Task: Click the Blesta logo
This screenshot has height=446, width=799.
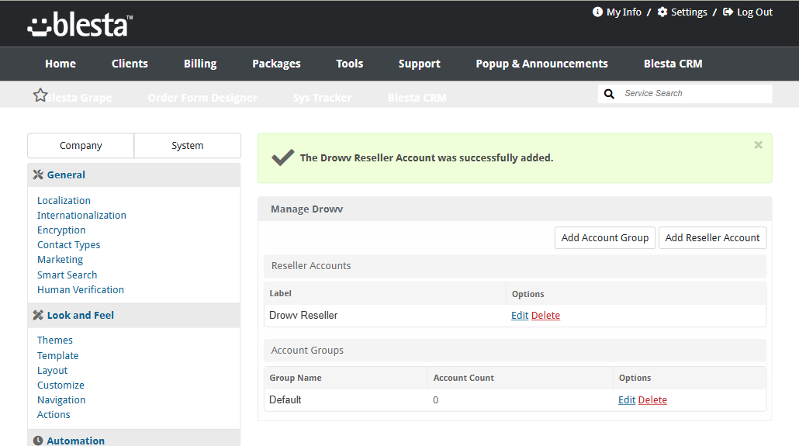Action: (x=80, y=25)
